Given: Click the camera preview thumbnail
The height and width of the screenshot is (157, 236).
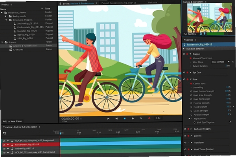Looking at the screenshot, I should point(210,18).
